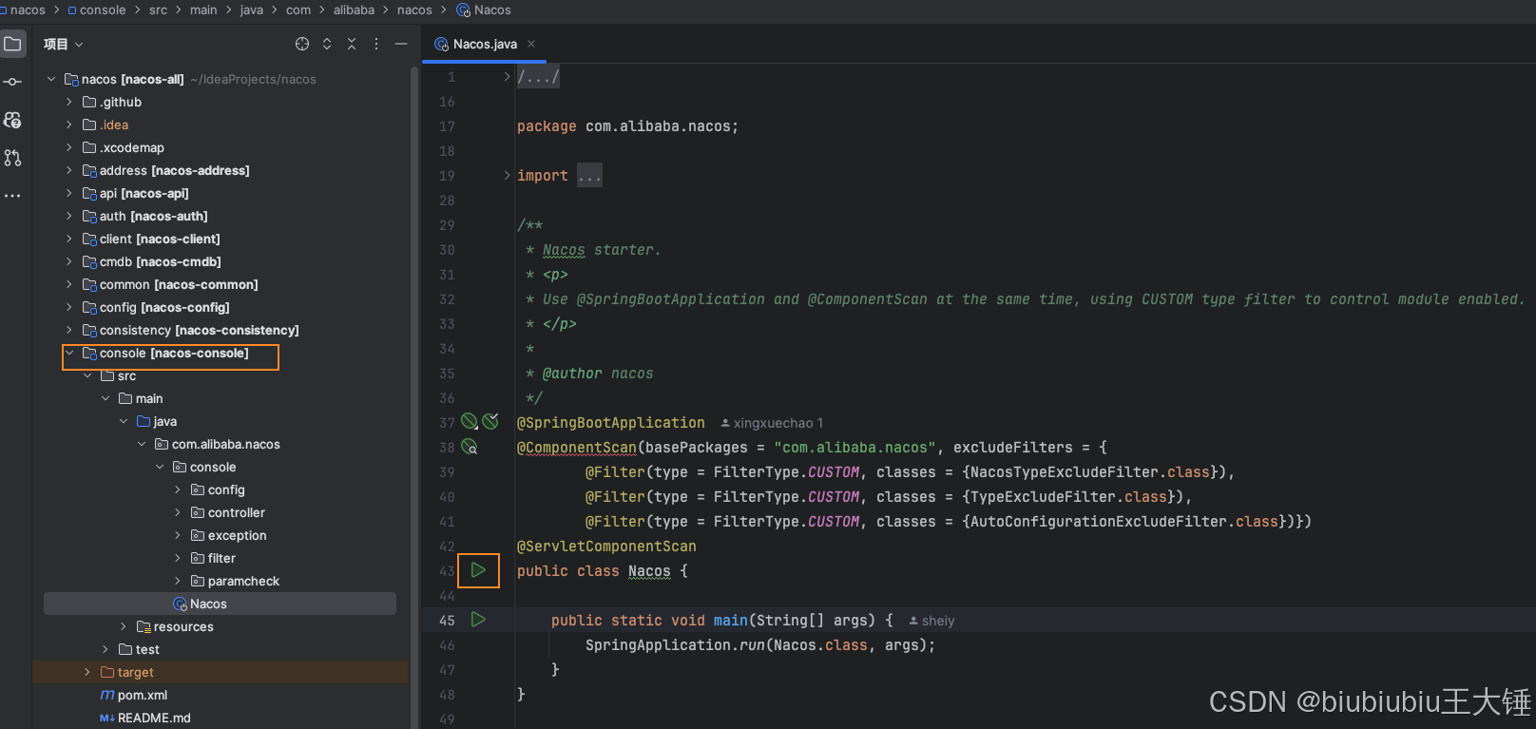Viewport: 1536px width, 729px height.
Task: Click the alibaba breadcrumb
Action: coord(354,10)
